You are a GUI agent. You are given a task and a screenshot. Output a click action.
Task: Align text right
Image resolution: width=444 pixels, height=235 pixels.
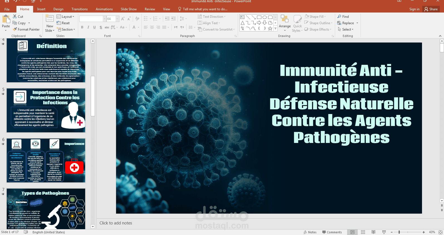click(158, 27)
